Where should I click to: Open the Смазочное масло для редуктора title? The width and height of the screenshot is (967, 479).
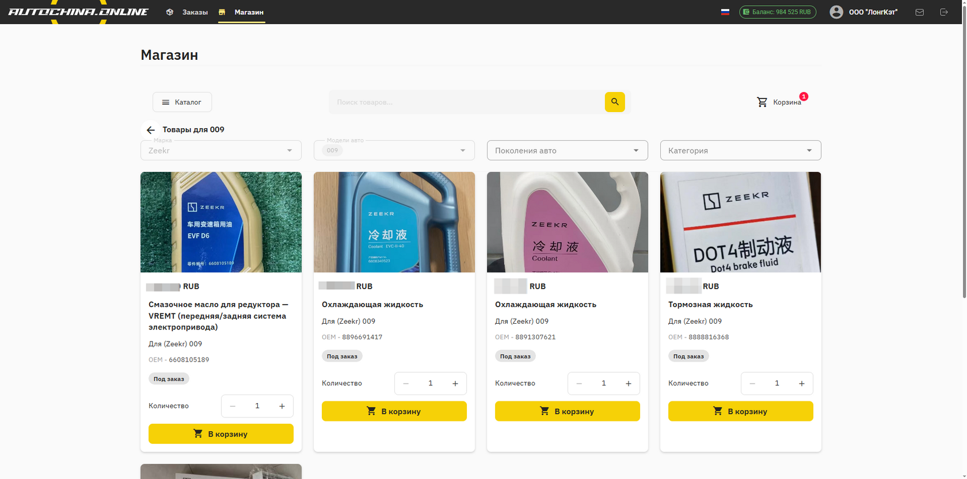click(219, 316)
